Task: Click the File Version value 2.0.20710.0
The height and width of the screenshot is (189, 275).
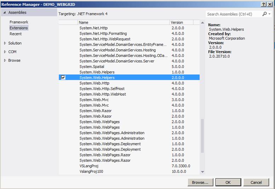Action: point(219,56)
